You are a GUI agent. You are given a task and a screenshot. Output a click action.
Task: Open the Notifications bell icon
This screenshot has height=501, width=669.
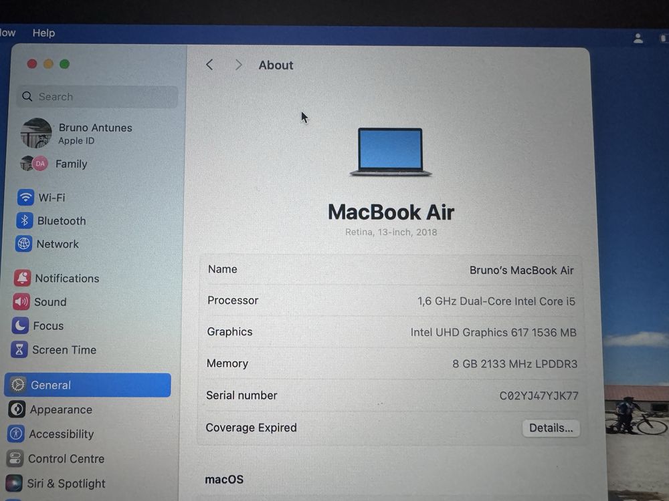coord(22,278)
